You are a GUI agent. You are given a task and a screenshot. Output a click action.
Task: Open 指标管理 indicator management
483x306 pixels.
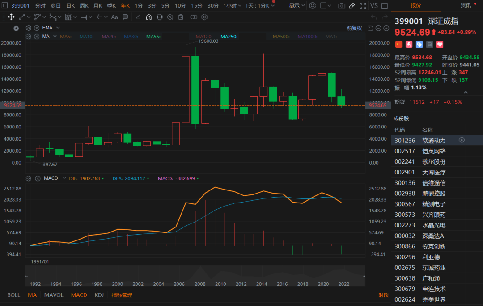(122, 295)
